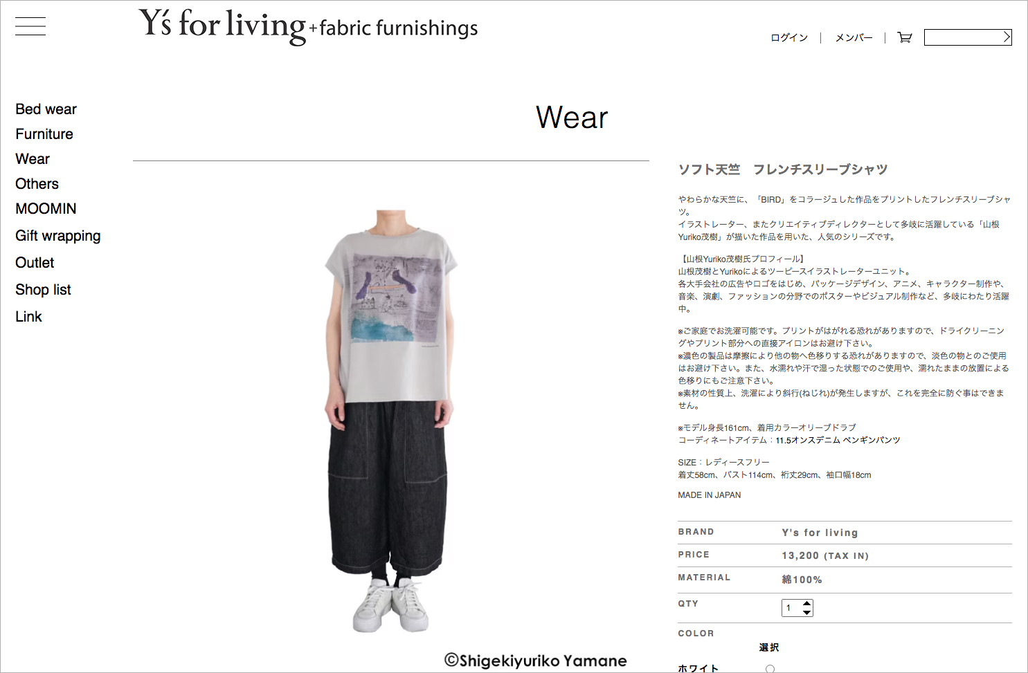Open the MOOMIN category
The height and width of the screenshot is (673, 1028).
coord(46,209)
